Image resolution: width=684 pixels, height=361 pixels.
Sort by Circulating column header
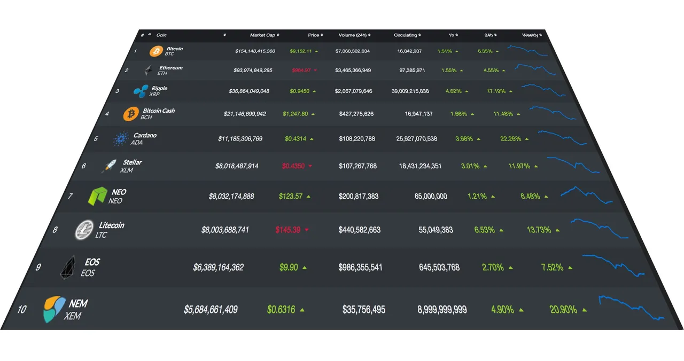(407, 35)
